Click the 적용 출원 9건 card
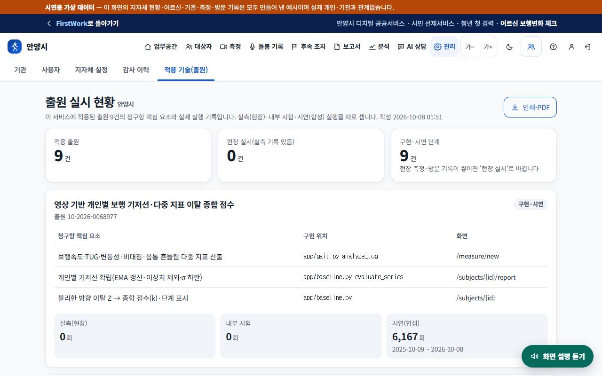This screenshot has width=602, height=376. tap(128, 155)
